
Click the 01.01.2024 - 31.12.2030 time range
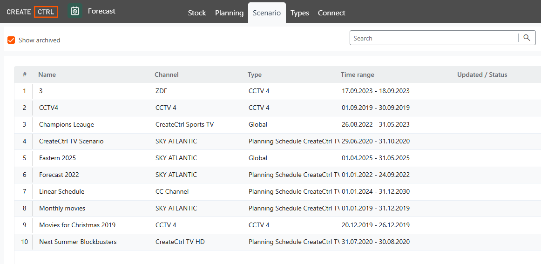(x=376, y=191)
